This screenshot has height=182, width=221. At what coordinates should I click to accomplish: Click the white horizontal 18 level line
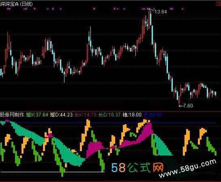(x=52, y=172)
